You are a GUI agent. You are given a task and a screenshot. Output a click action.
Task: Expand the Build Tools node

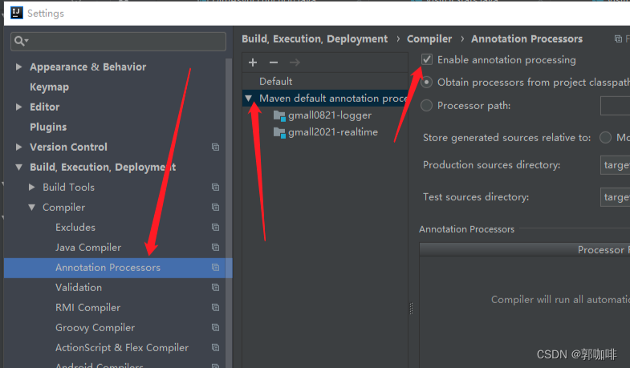32,187
